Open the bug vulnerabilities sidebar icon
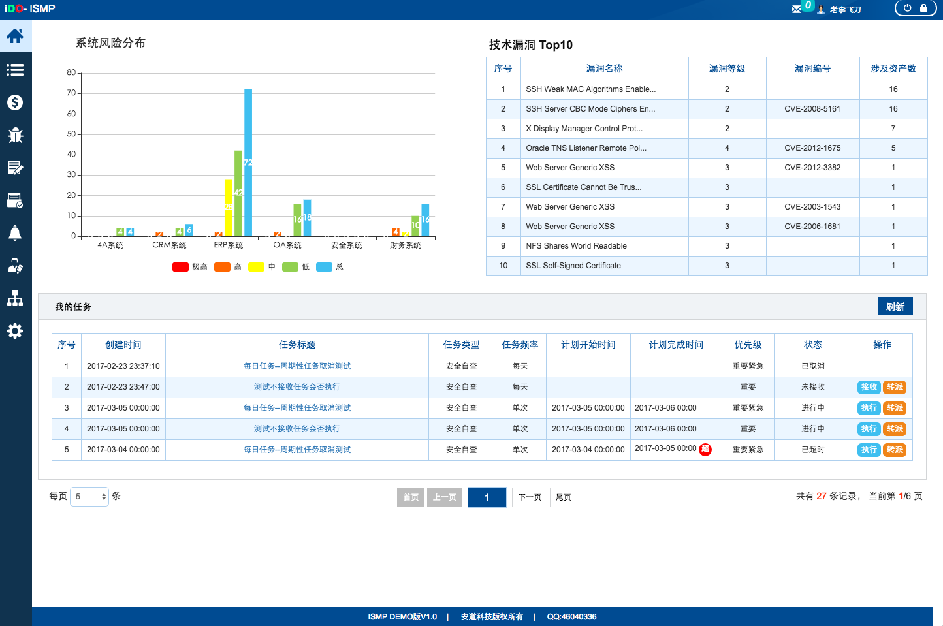943x626 pixels. click(x=15, y=135)
